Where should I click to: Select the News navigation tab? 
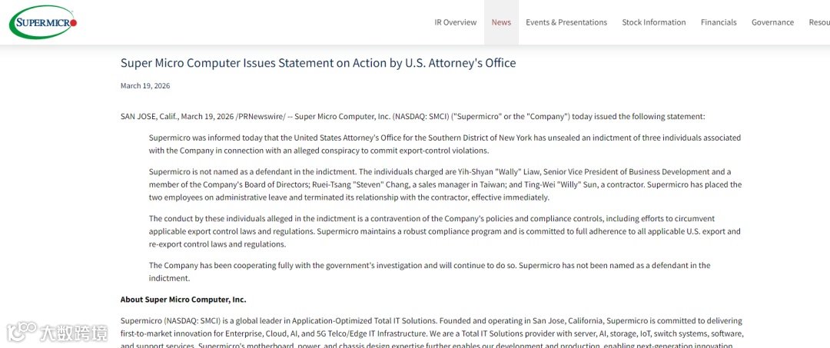(x=501, y=22)
